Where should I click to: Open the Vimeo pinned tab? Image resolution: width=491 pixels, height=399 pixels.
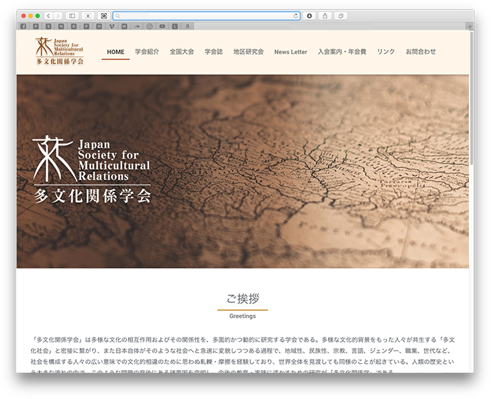(112, 26)
